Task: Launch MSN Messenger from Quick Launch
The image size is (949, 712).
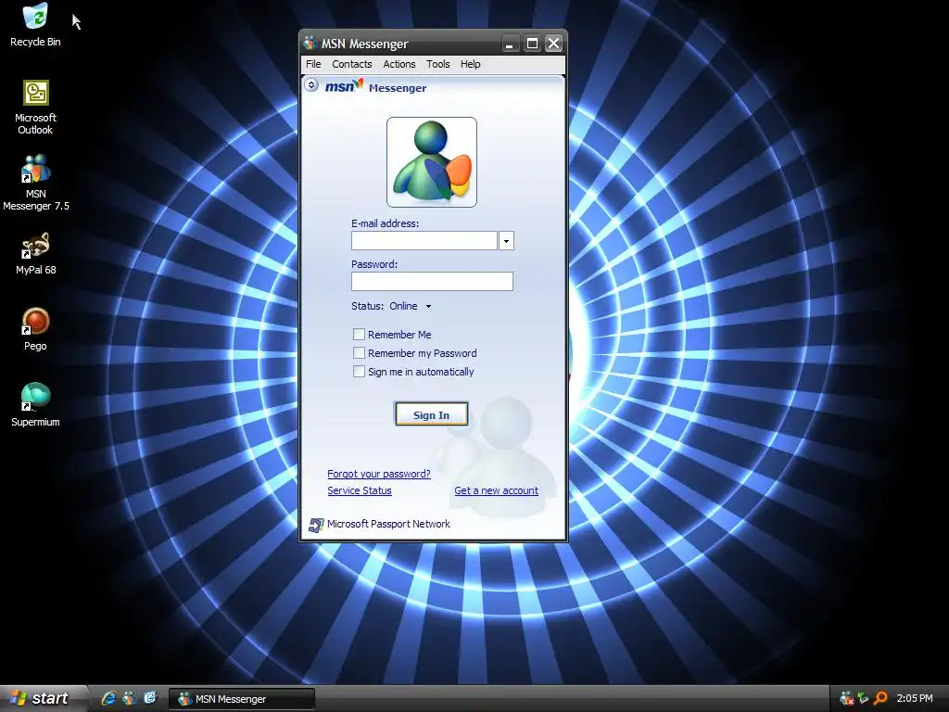Action: pyautogui.click(x=130, y=698)
